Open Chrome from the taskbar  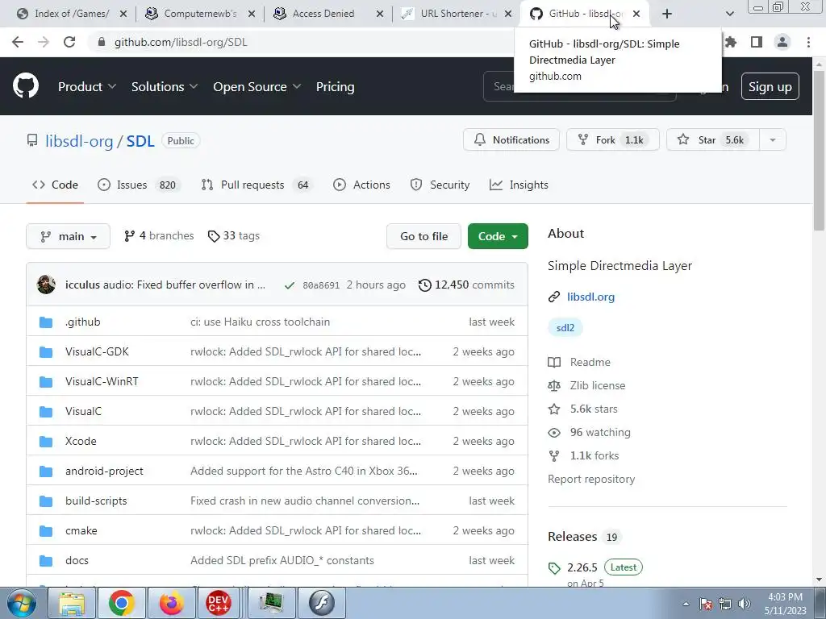[122, 603]
